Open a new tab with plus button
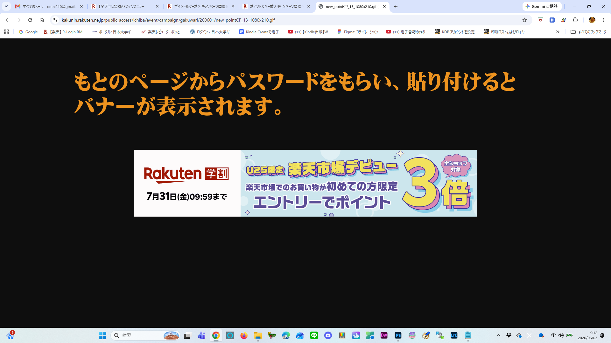Viewport: 611px width, 343px height. pyautogui.click(x=396, y=6)
